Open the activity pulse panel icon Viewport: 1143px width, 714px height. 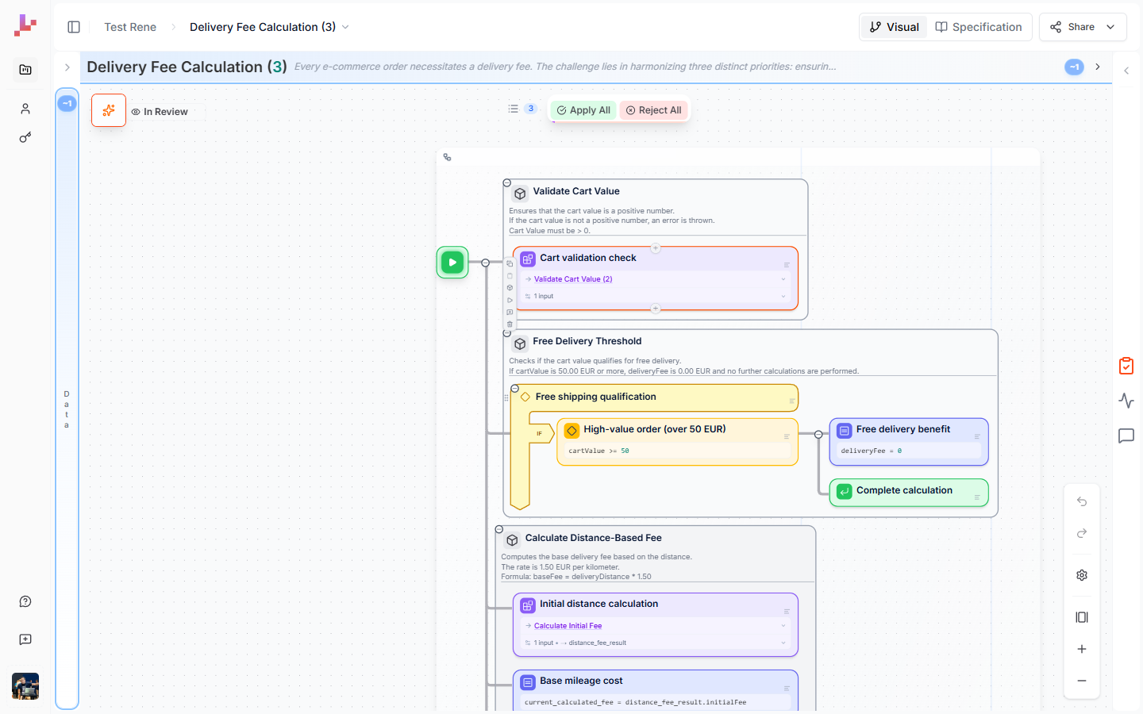tap(1126, 401)
